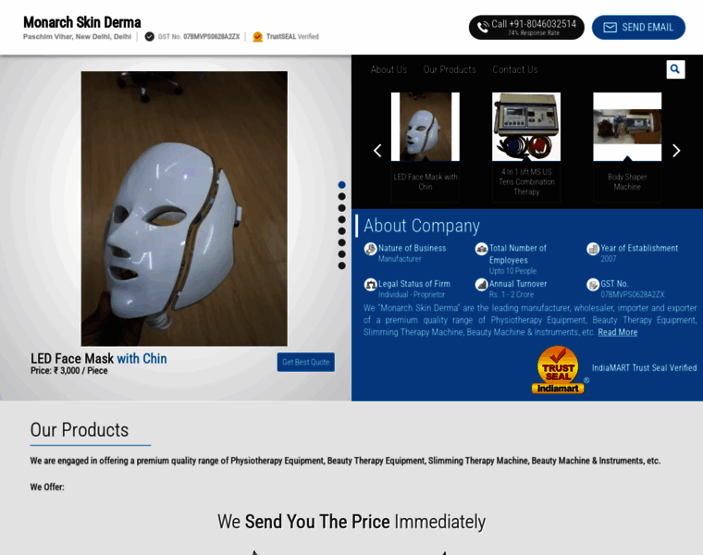Viewport: 703px width, 555px height.
Task: Select the last slide indicator dot
Action: (x=341, y=265)
